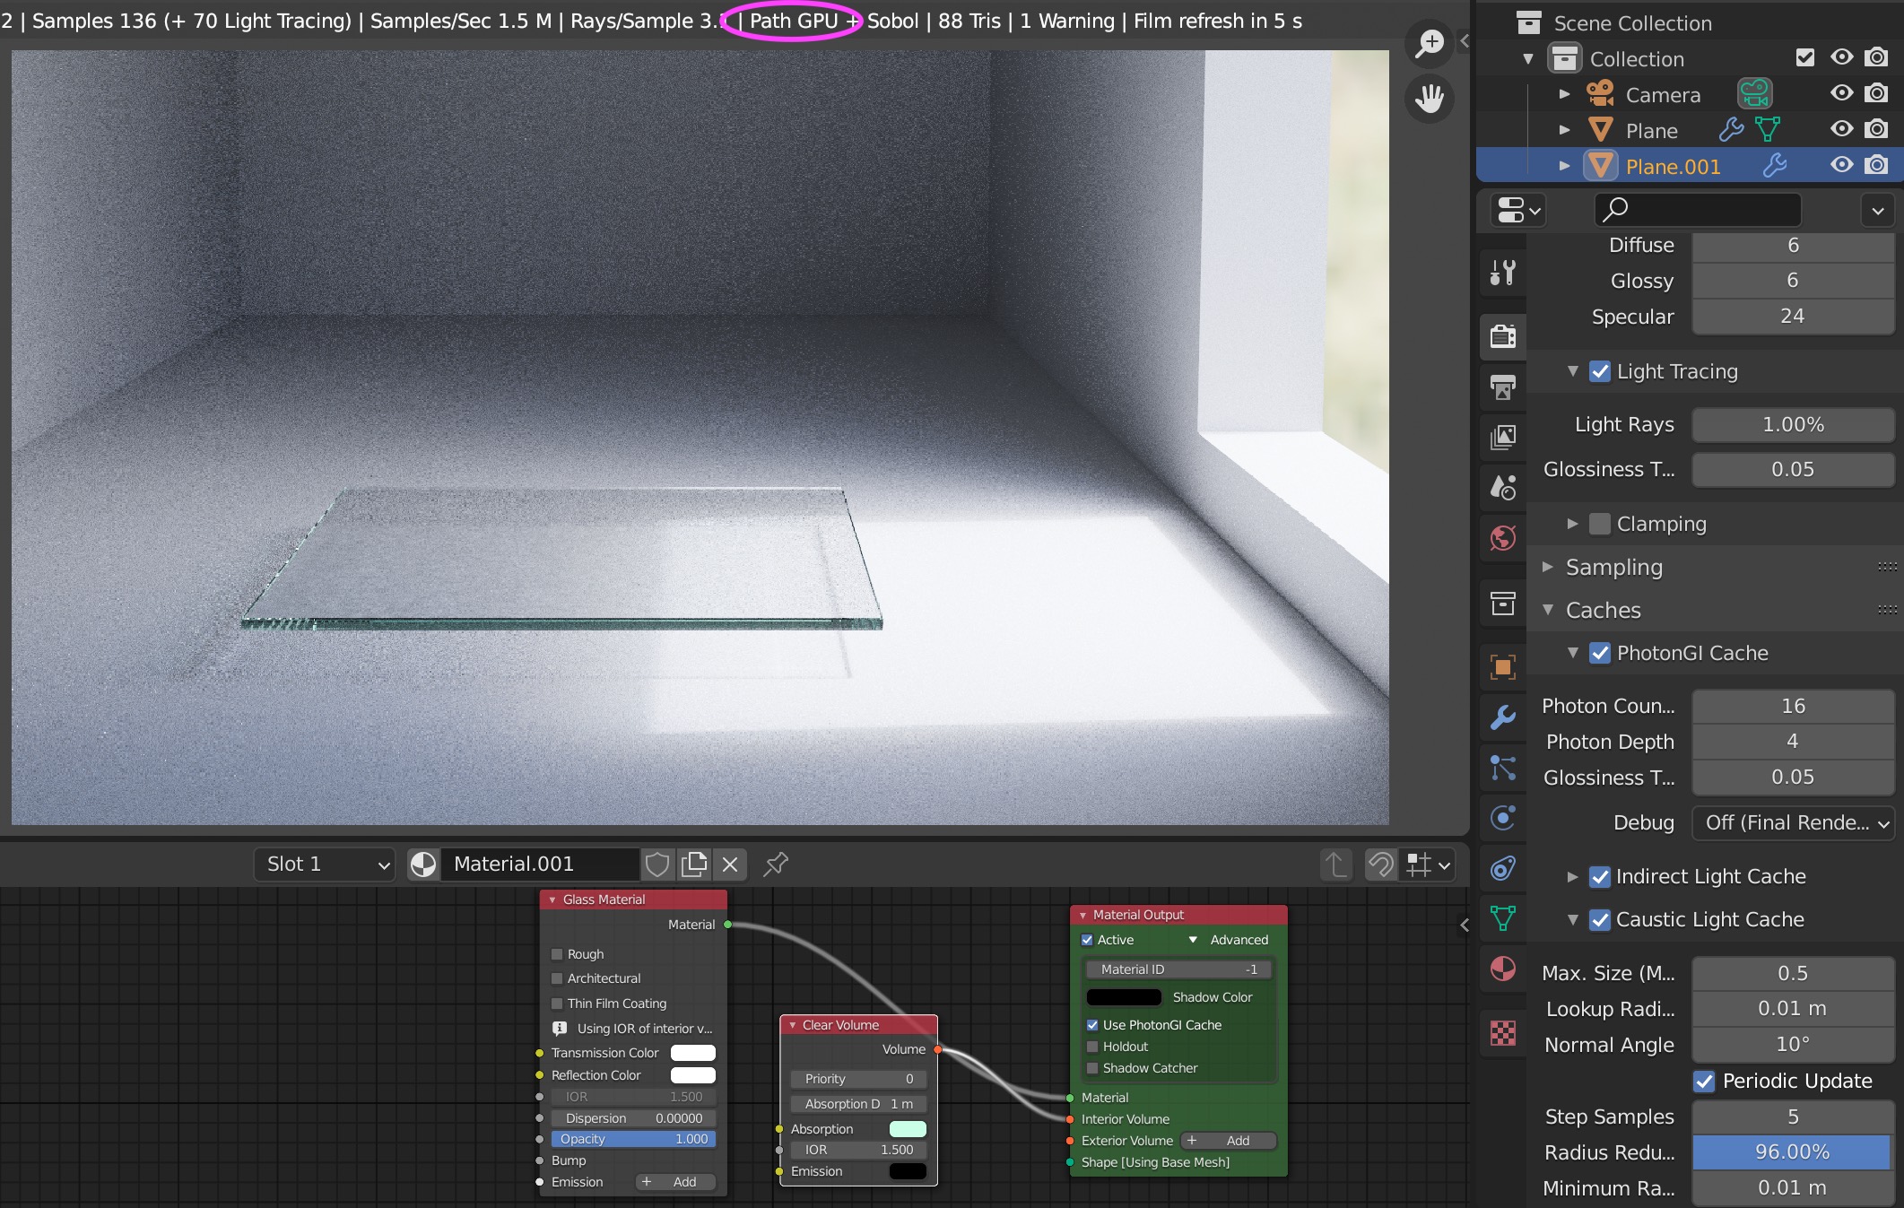Screen dimensions: 1904x1208
Task: Open the Render properties tab icon
Action: [1503, 335]
